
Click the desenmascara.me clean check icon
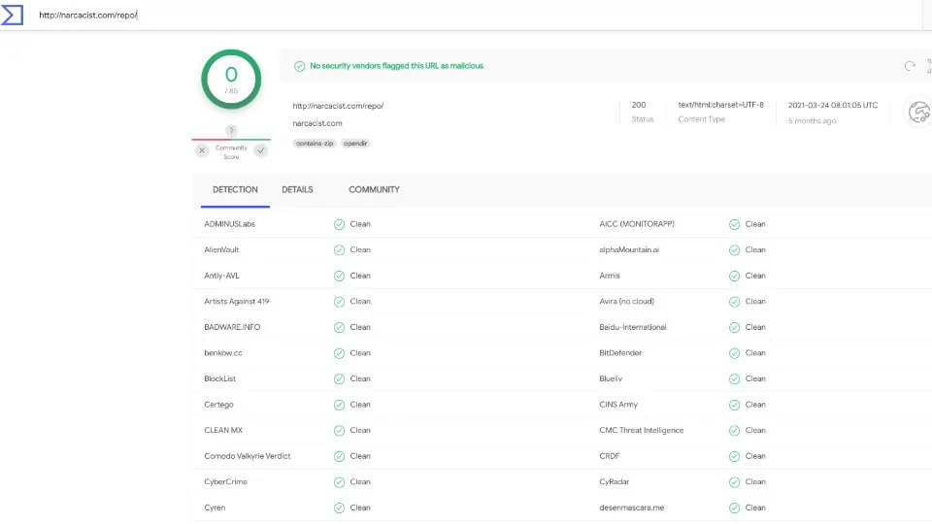734,508
